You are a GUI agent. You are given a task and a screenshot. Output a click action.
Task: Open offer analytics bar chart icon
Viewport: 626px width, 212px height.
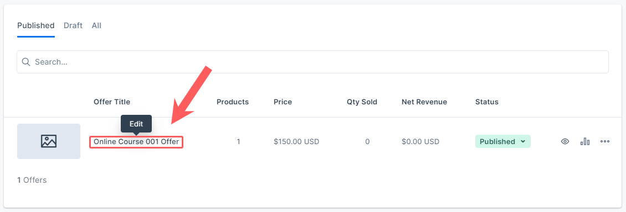pos(585,141)
